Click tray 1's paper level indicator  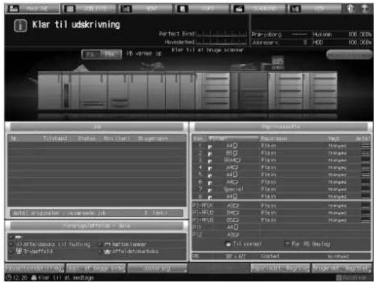tap(366, 146)
